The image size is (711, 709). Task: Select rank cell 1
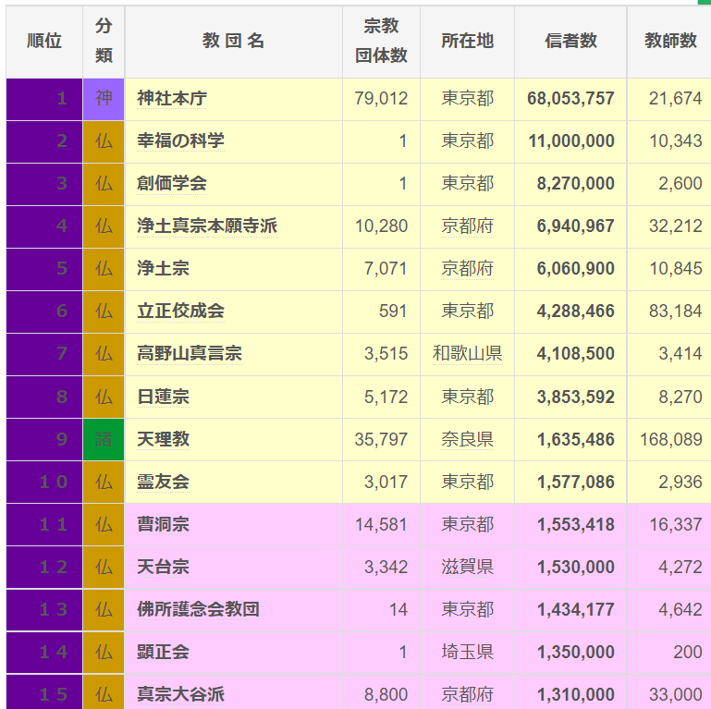44,99
